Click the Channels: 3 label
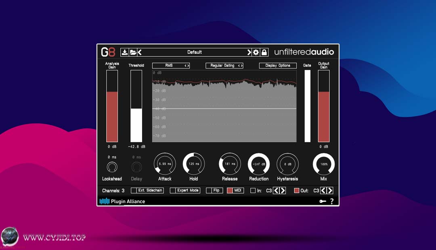Screen dimensions: 436x250 click(x=113, y=191)
